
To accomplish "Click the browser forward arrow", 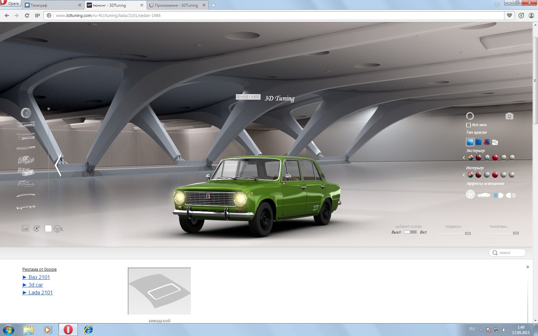I will pos(17,15).
